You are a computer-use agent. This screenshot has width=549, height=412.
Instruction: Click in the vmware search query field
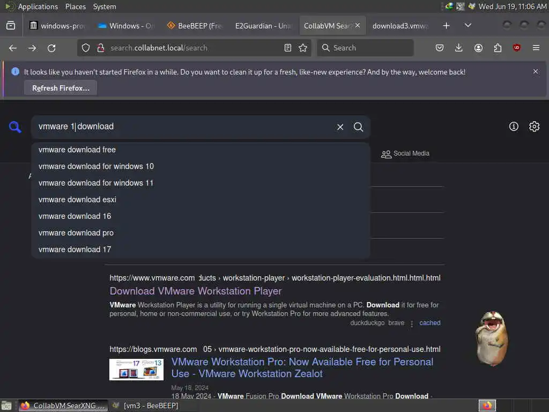(182, 127)
